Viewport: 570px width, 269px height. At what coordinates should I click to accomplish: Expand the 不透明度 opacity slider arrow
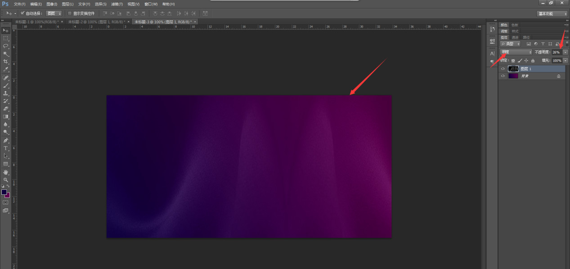point(566,52)
